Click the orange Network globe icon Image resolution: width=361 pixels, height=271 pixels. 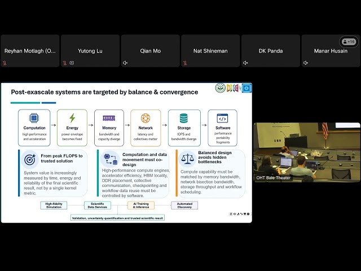pos(146,118)
